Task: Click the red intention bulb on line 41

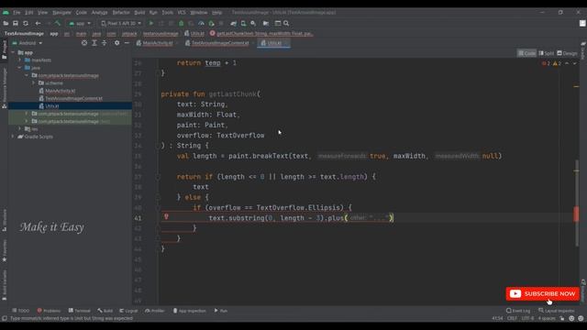Action: pyautogui.click(x=166, y=216)
